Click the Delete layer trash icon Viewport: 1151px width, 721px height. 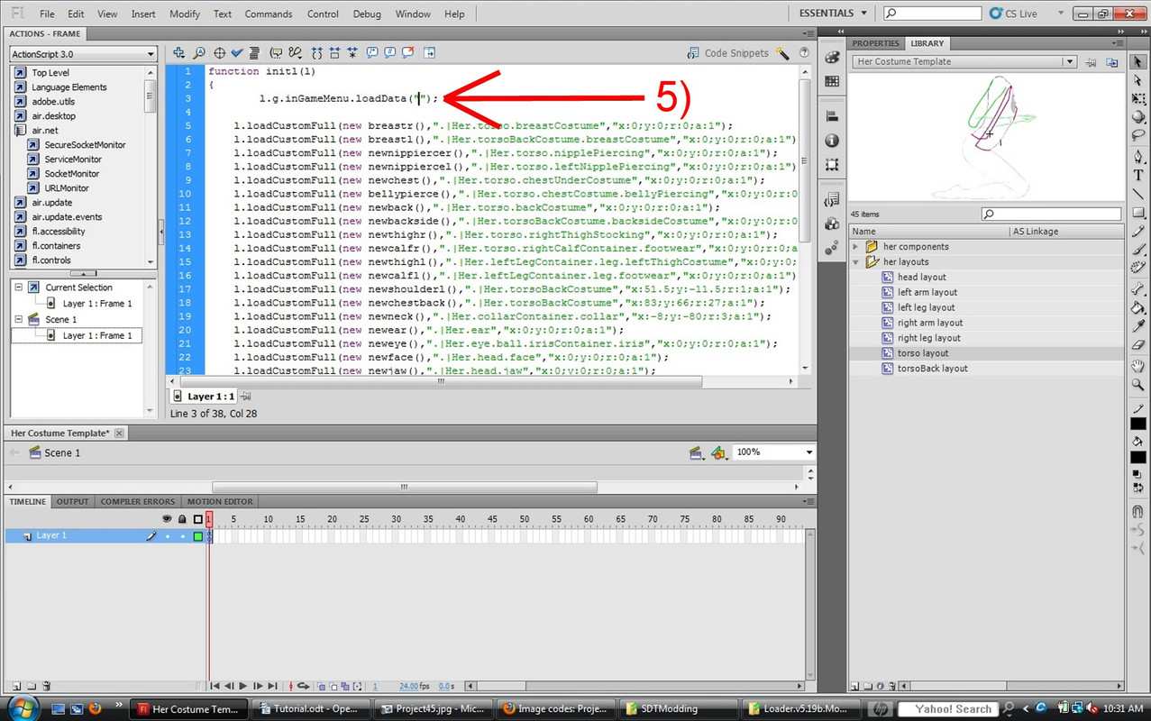click(x=46, y=686)
